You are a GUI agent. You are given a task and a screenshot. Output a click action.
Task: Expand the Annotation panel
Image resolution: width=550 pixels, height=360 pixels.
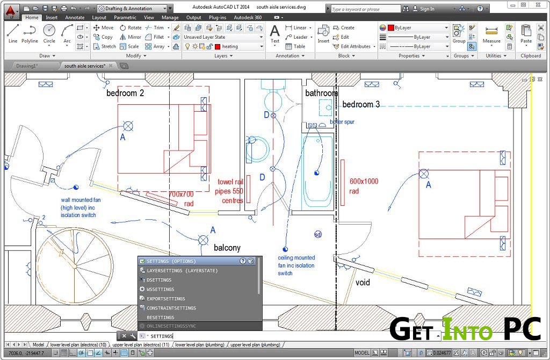click(x=290, y=55)
